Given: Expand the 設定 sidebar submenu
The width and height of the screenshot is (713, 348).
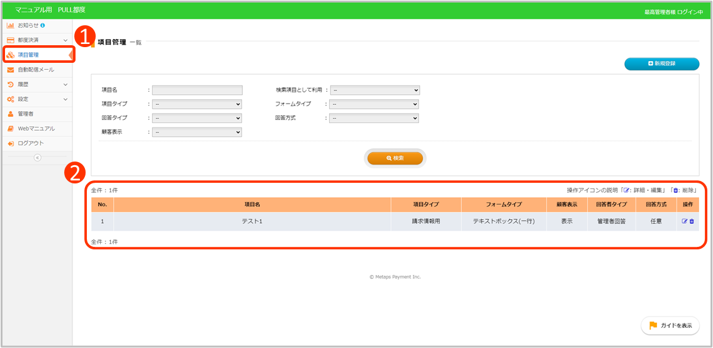Looking at the screenshot, I should click(x=65, y=99).
